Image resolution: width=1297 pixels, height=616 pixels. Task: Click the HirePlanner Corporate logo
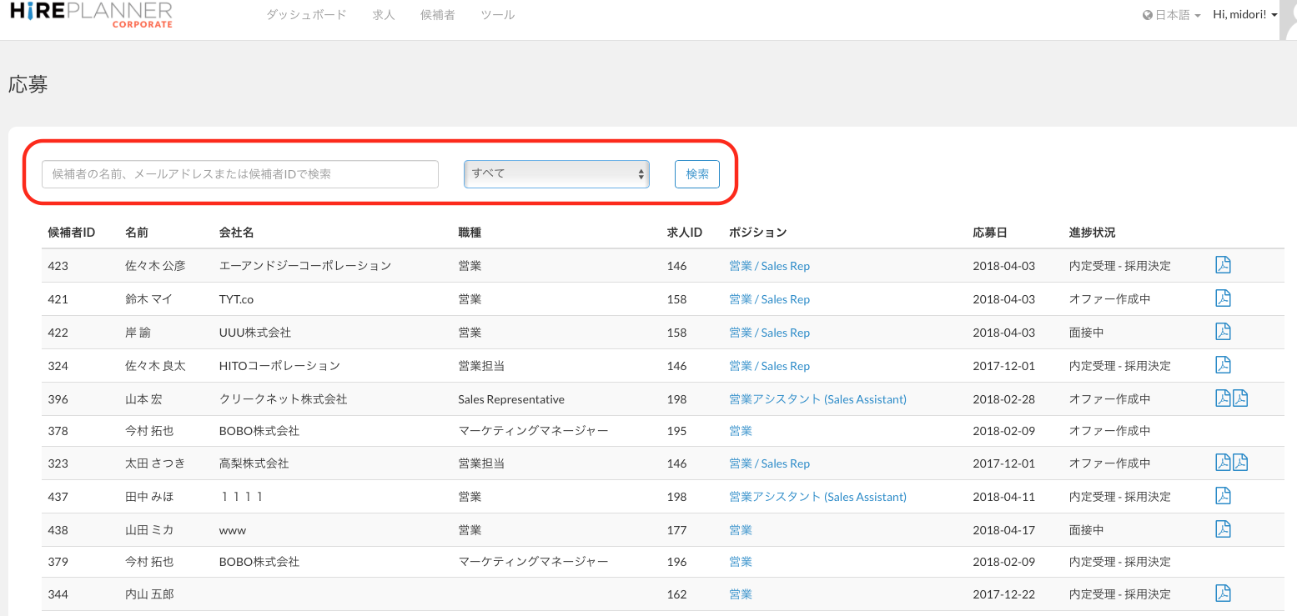point(91,15)
